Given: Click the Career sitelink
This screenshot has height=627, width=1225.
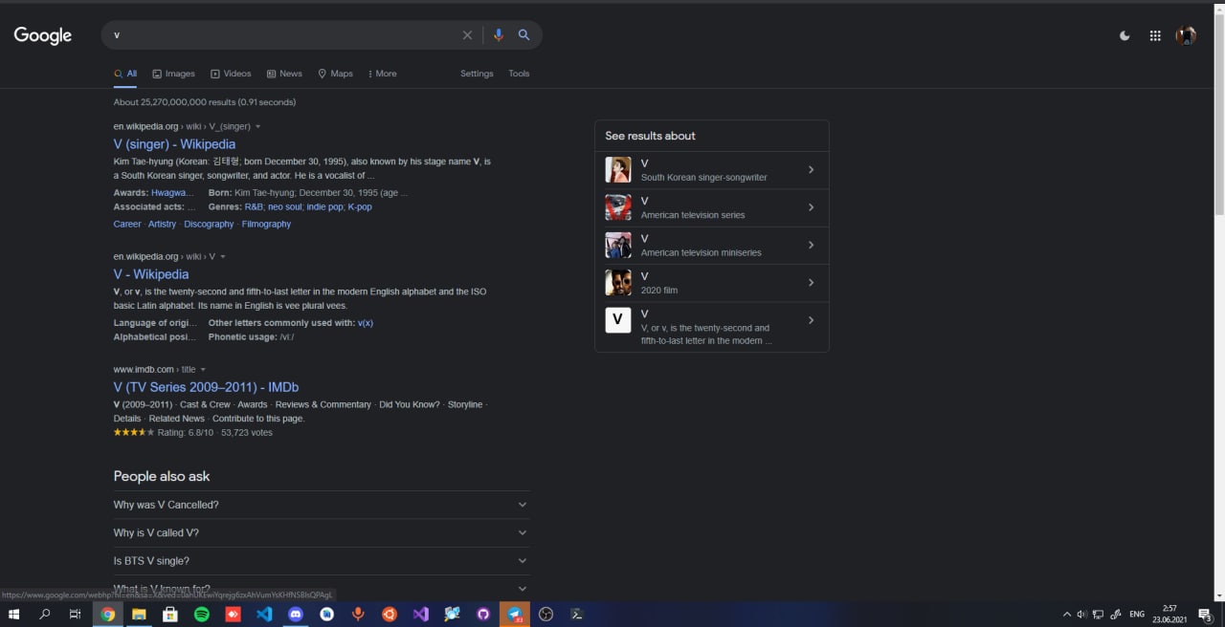Looking at the screenshot, I should coord(127,224).
